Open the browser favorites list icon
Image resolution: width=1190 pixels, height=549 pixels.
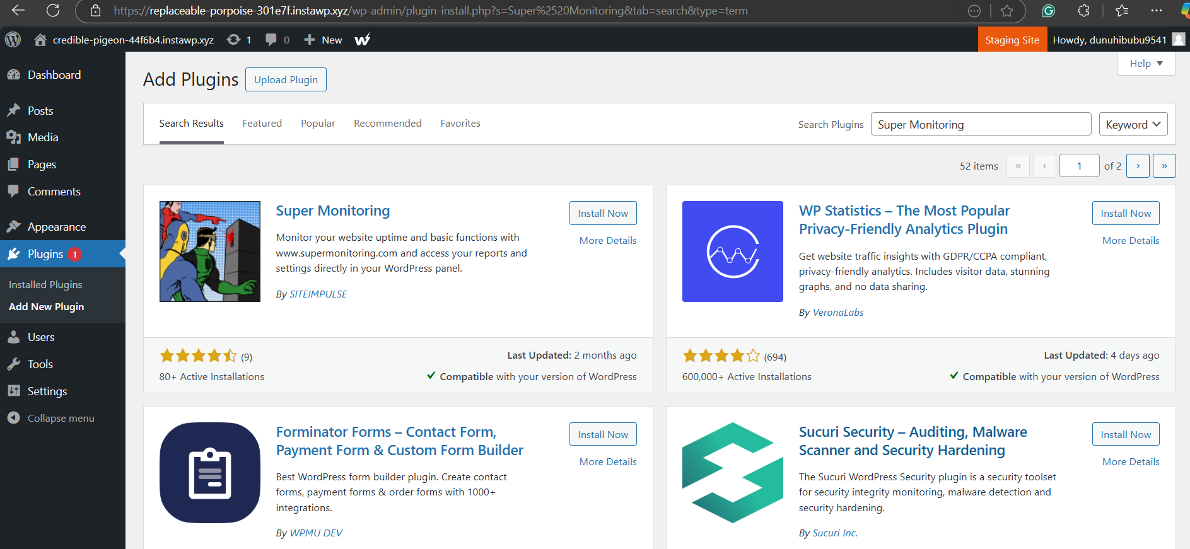coord(1122,11)
